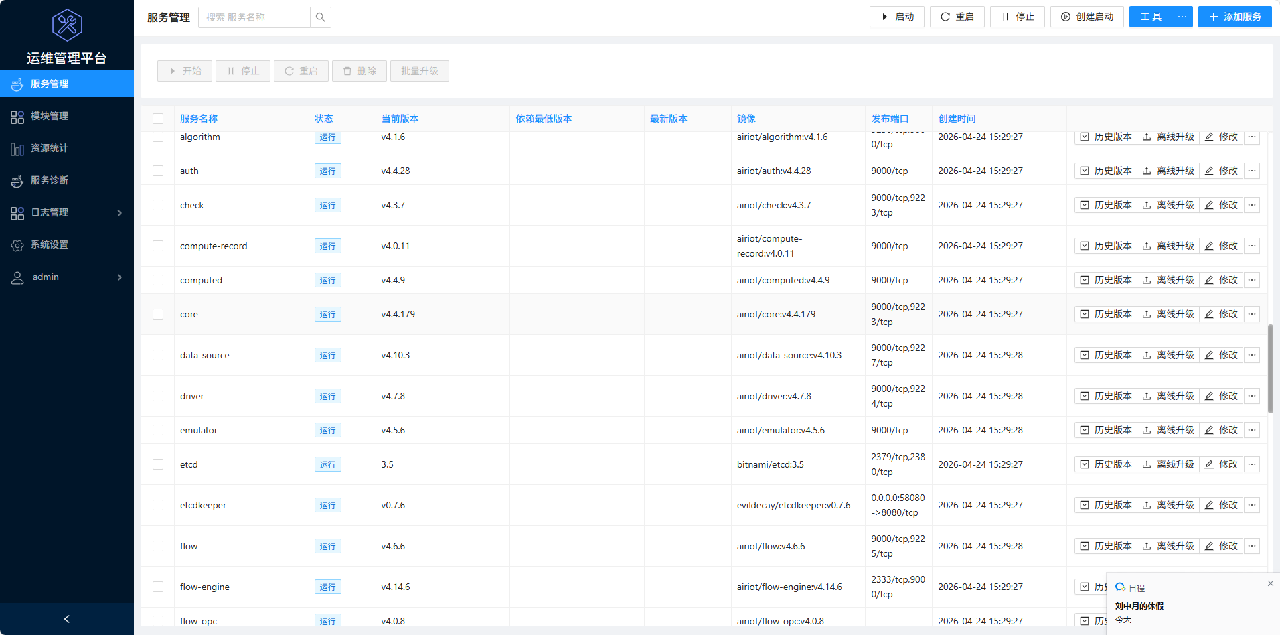Click 历史版本 for the driver service
The height and width of the screenshot is (635, 1280).
[x=1106, y=396]
